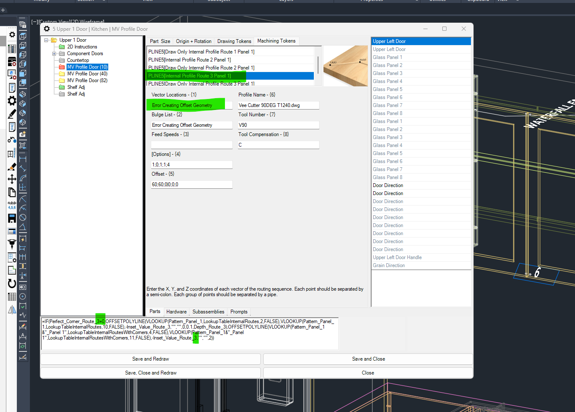Click the floppy disk save icon

pyautogui.click(x=12, y=218)
